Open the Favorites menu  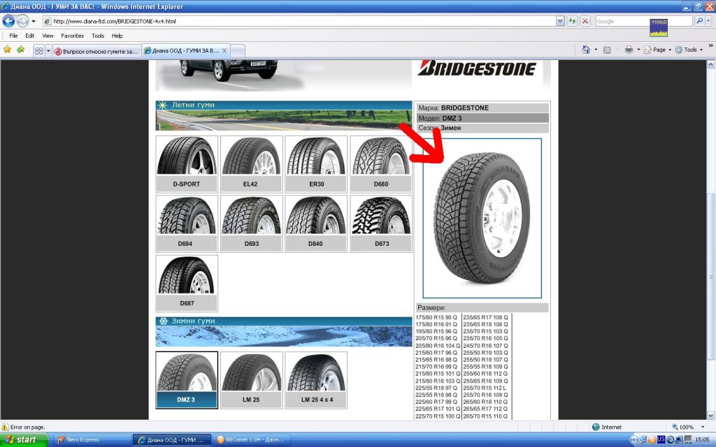coord(72,36)
